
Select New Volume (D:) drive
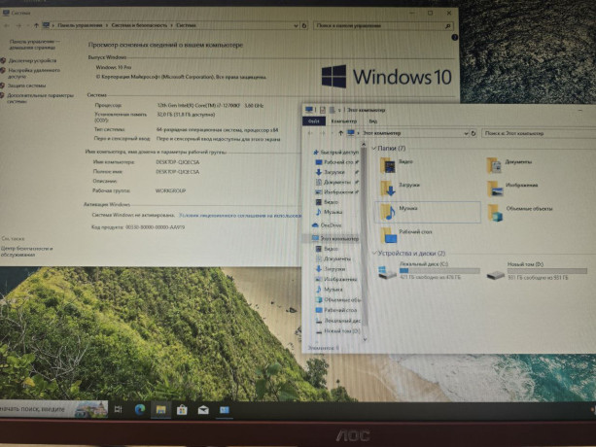[x=537, y=271]
